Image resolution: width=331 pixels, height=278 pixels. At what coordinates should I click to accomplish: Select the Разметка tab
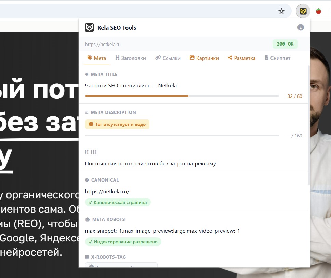[242, 58]
